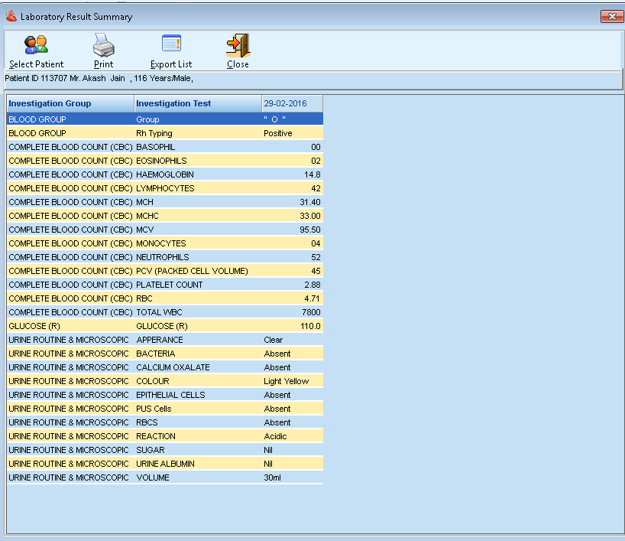Click the Select Patient icon
This screenshot has width=625, height=541.
[36, 44]
